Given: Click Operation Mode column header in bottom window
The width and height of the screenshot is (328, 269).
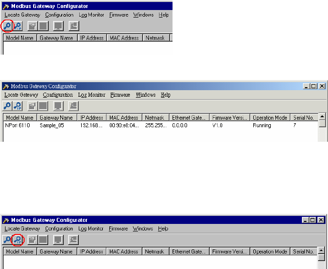Looking at the screenshot, I should point(270,251).
